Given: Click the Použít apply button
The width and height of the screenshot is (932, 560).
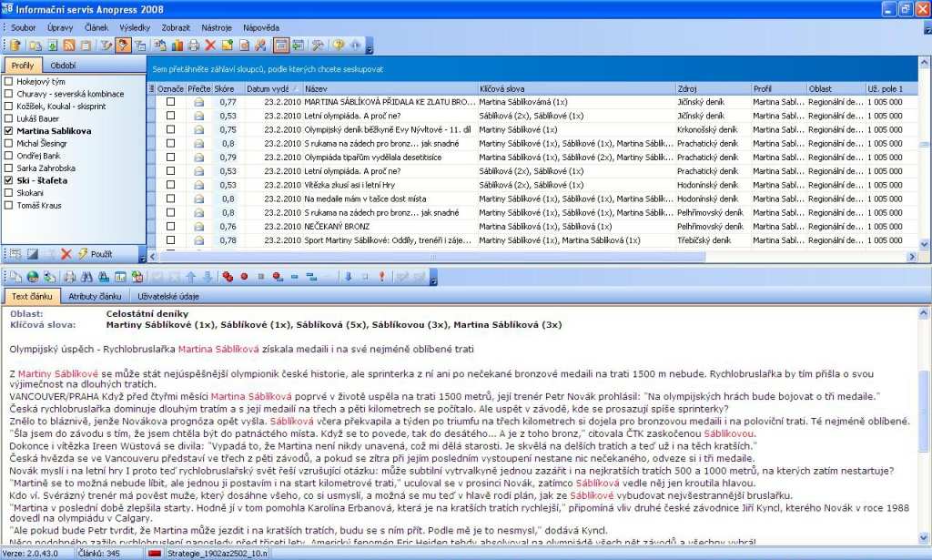Looking at the screenshot, I should point(95,254).
